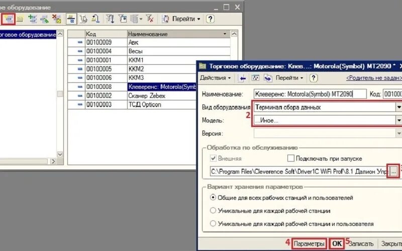Click the Disable filter icon with red X
The image size is (402, 251).
pos(150,19)
